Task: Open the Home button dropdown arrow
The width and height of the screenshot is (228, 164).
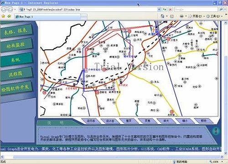Action: (167, 16)
